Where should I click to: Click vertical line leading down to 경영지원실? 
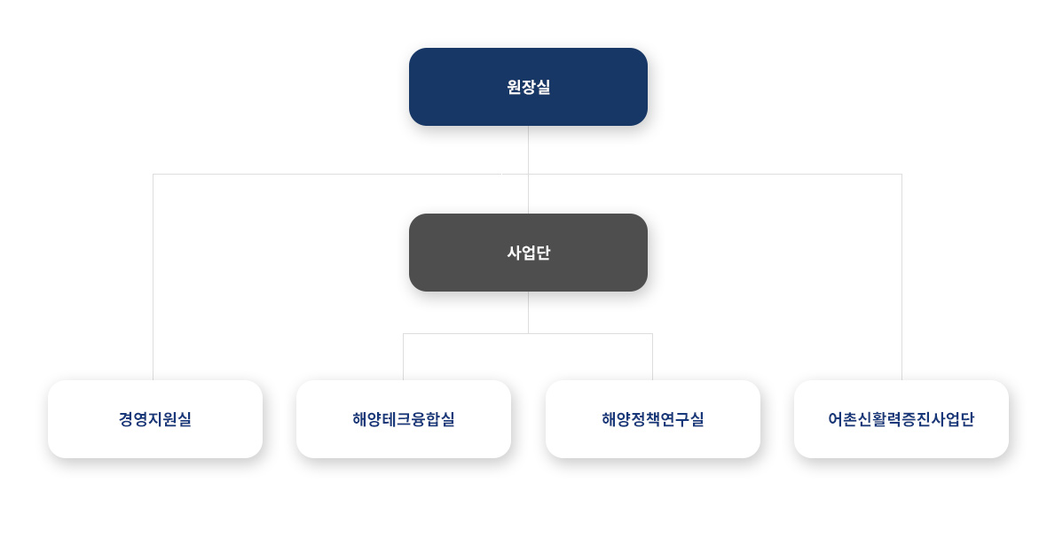[153, 276]
